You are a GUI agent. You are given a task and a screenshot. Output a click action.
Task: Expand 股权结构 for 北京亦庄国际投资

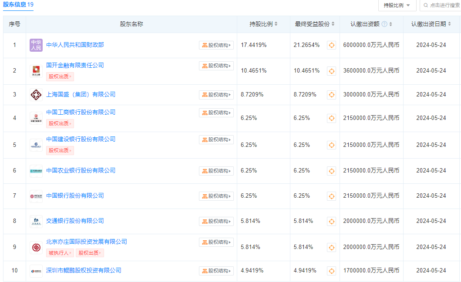click(216, 242)
